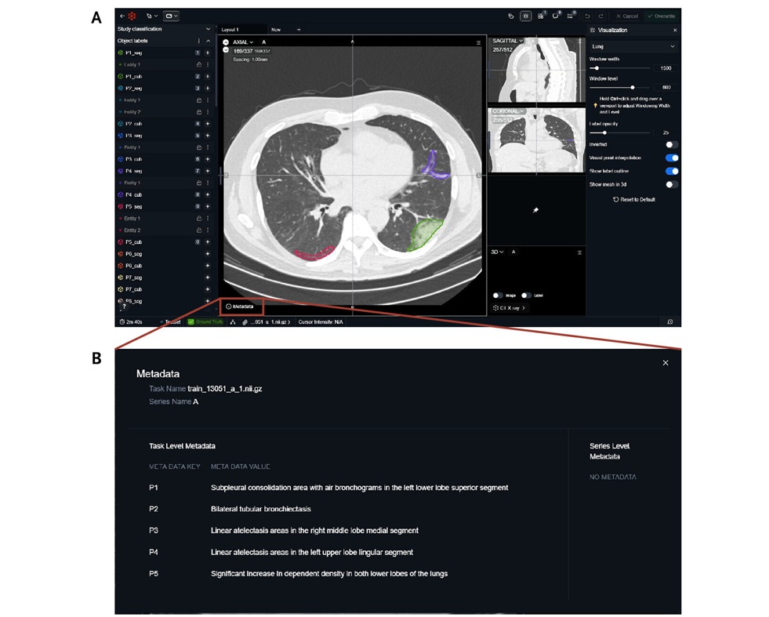The width and height of the screenshot is (769, 617).
Task: Open the list icon in the top toolbar
Action: 570,16
